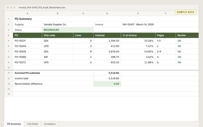Select row 15 header

[9, 94]
